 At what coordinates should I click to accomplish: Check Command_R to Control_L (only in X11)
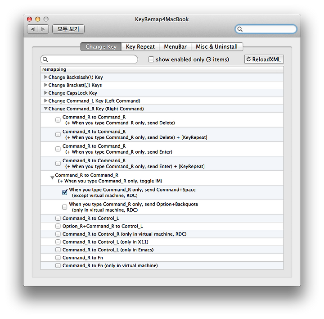58,242
